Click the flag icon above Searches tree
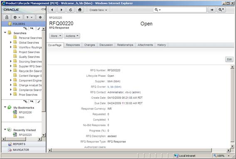This screenshot has height=159, width=236. tap(32, 28)
